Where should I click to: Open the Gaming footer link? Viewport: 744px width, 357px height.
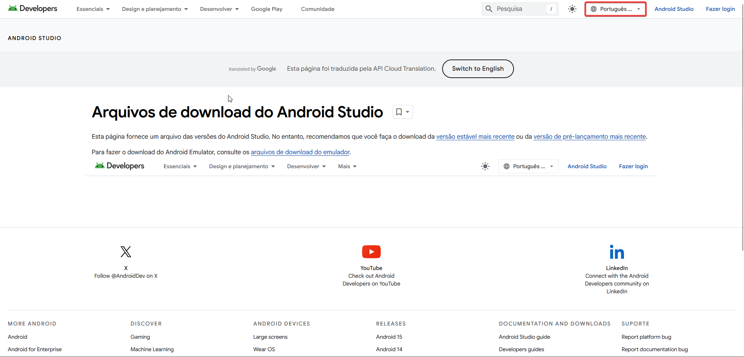point(140,337)
